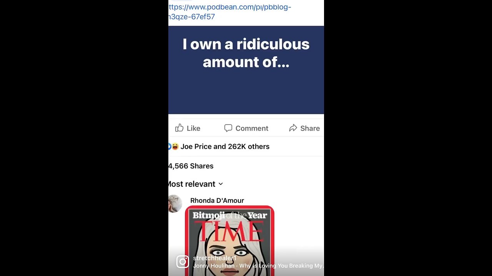
Task: Click the Share button label
Action: [x=310, y=128]
